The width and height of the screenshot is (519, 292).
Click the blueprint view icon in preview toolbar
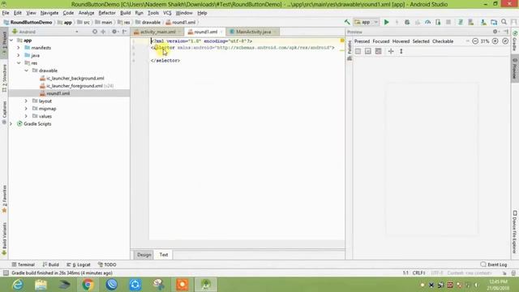pos(367,51)
